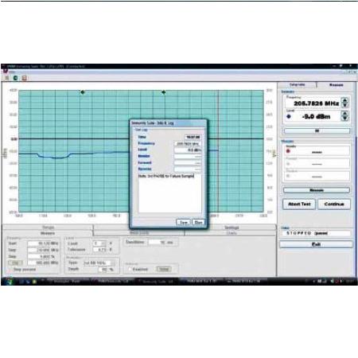Viewport: 358px width, 358px height.
Task: Click inside the notes text area
Action: pos(169,193)
